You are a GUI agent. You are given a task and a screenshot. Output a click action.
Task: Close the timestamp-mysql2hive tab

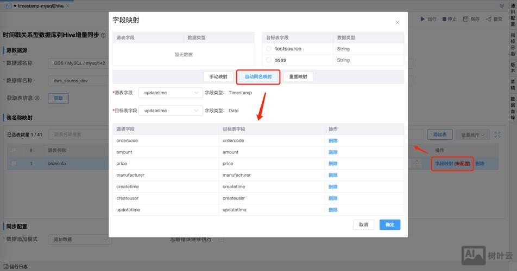tap(67, 6)
